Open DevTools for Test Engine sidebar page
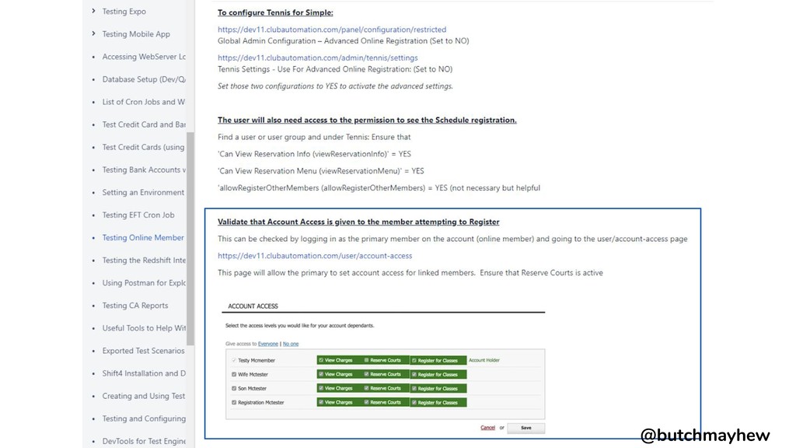The width and height of the screenshot is (796, 448). pyautogui.click(x=144, y=441)
